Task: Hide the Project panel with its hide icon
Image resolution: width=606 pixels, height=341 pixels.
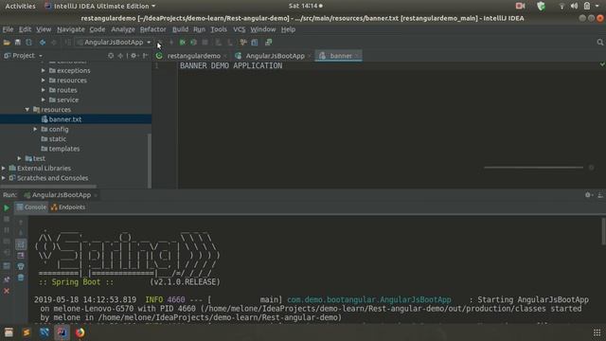Action: 145,56
